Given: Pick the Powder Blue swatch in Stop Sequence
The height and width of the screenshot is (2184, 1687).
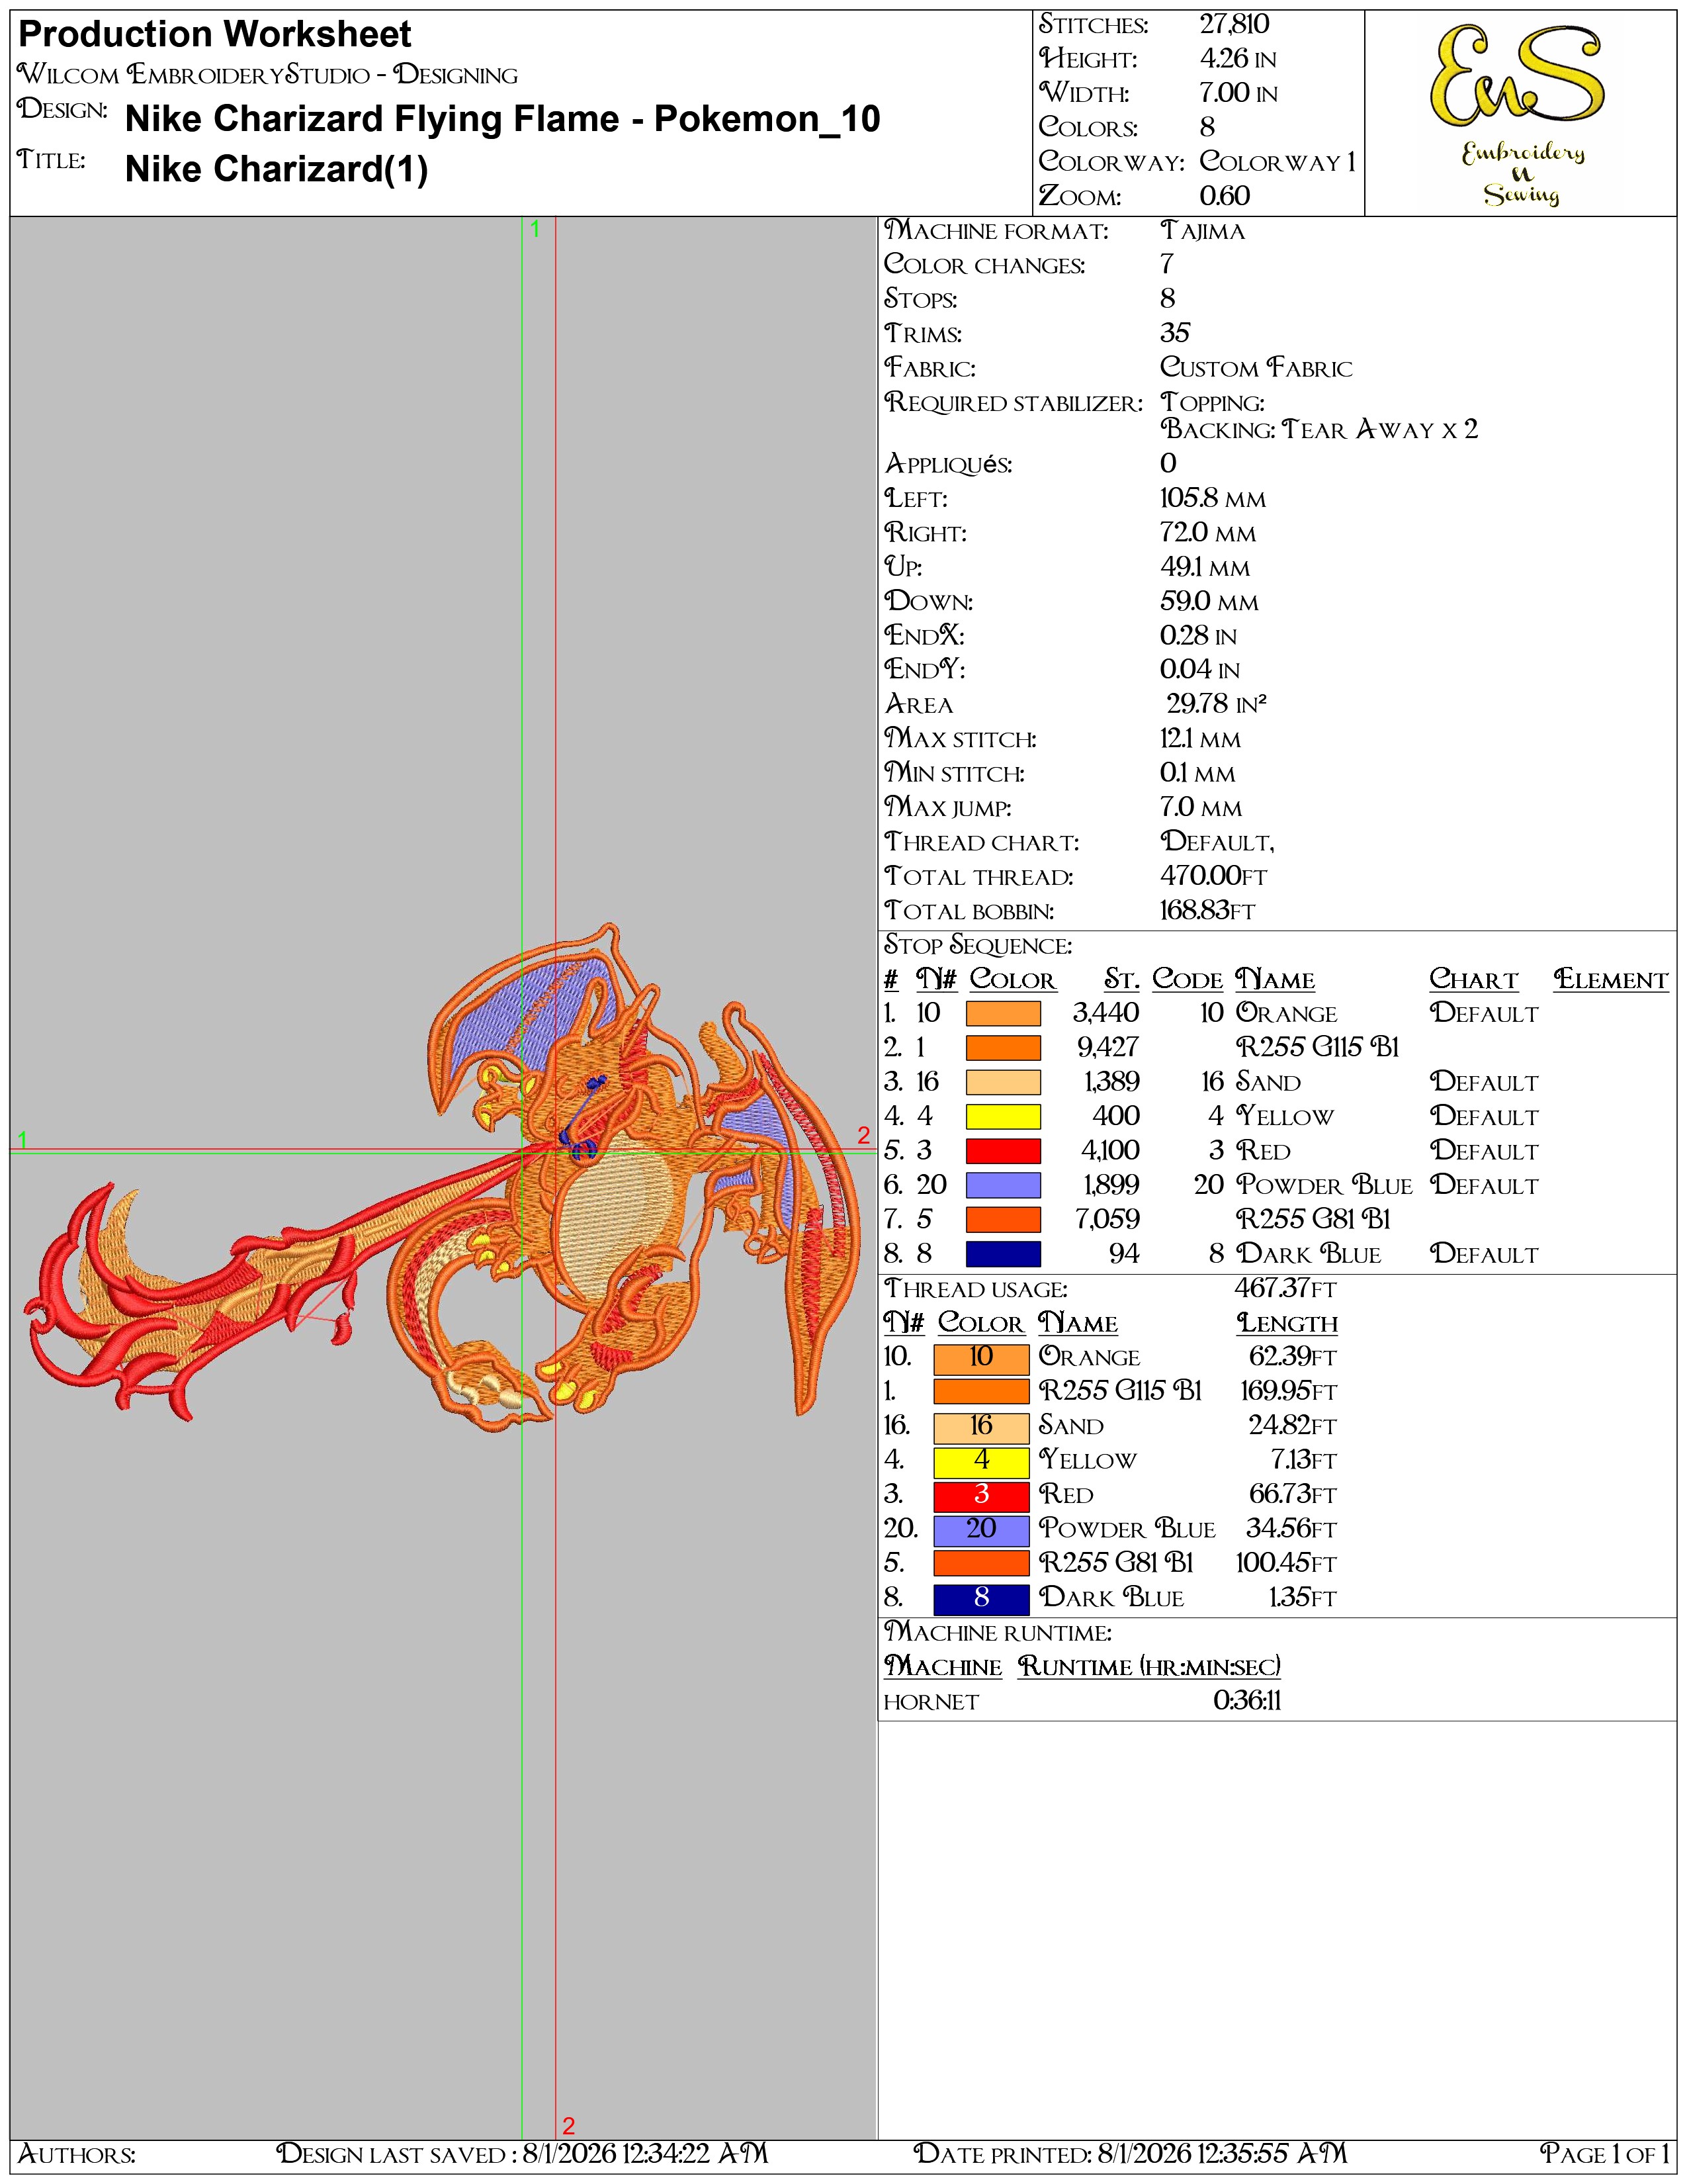Looking at the screenshot, I should [1002, 1185].
